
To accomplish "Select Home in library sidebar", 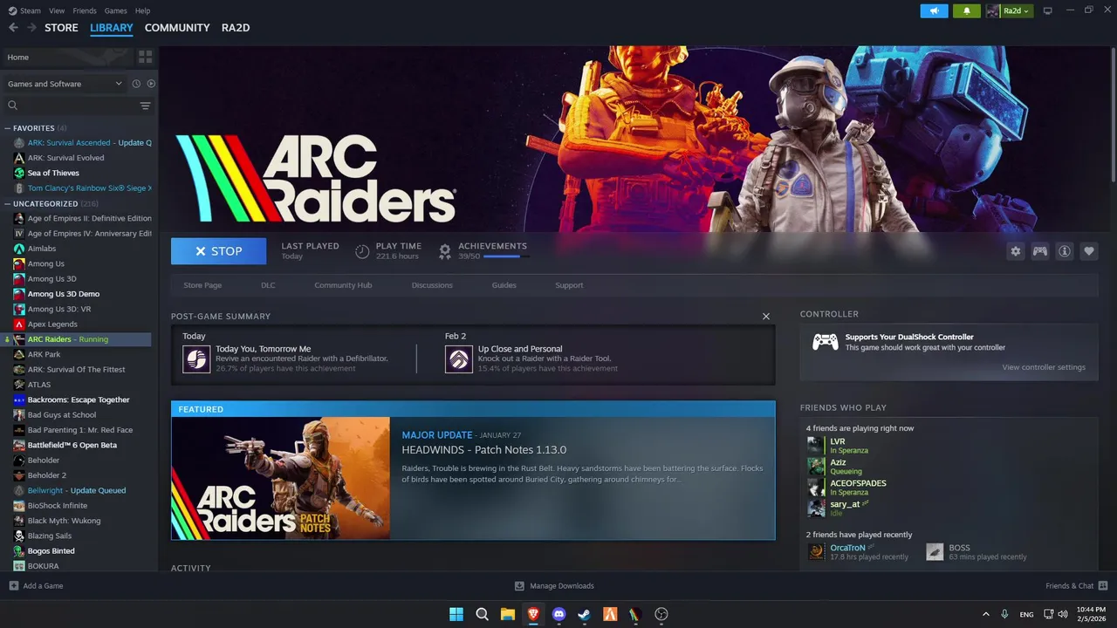I will 66,57.
